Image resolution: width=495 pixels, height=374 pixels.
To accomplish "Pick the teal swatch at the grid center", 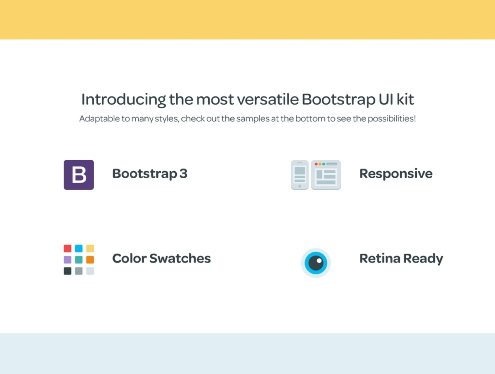I will click(79, 260).
